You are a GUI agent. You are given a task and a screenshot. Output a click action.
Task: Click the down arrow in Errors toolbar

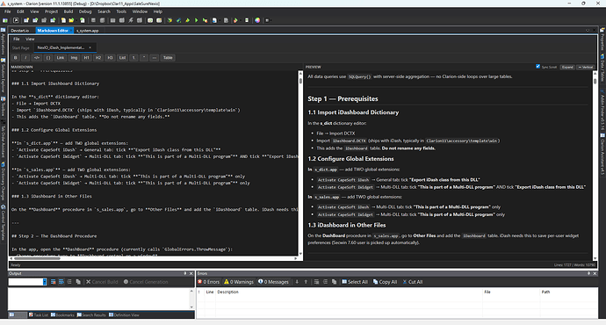(x=297, y=282)
